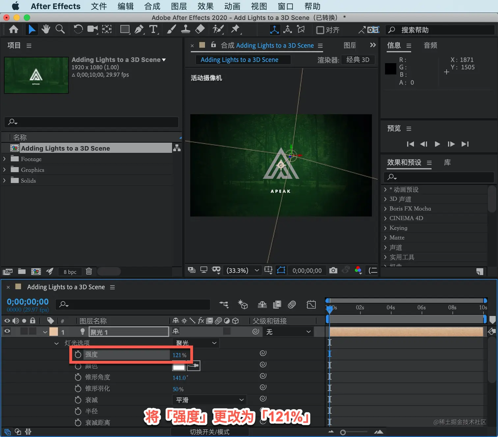Select the Camera tool
Viewport: 498px width, 437px height.
93,30
